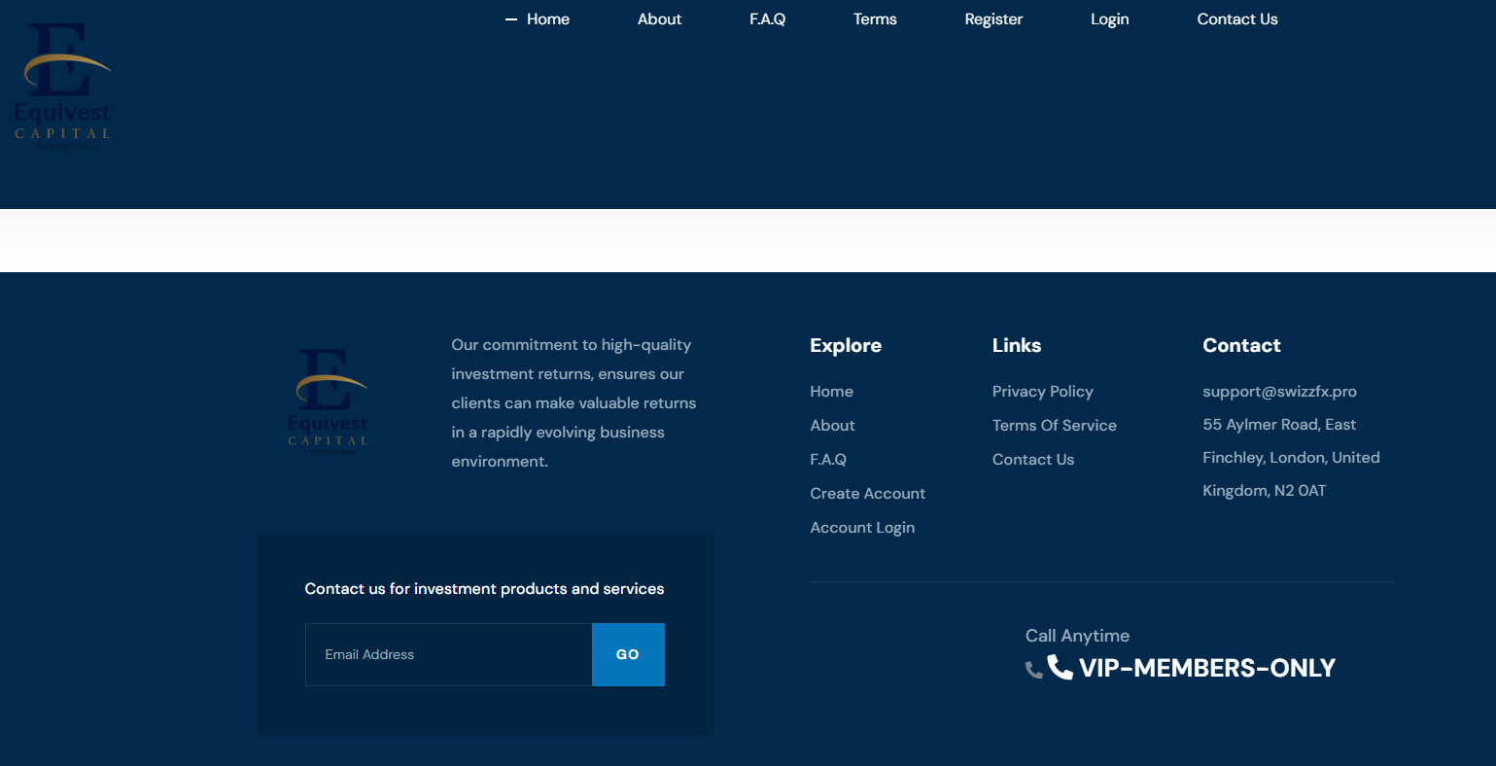Open the Privacy Policy link
This screenshot has width=1496, height=766.
click(1042, 392)
